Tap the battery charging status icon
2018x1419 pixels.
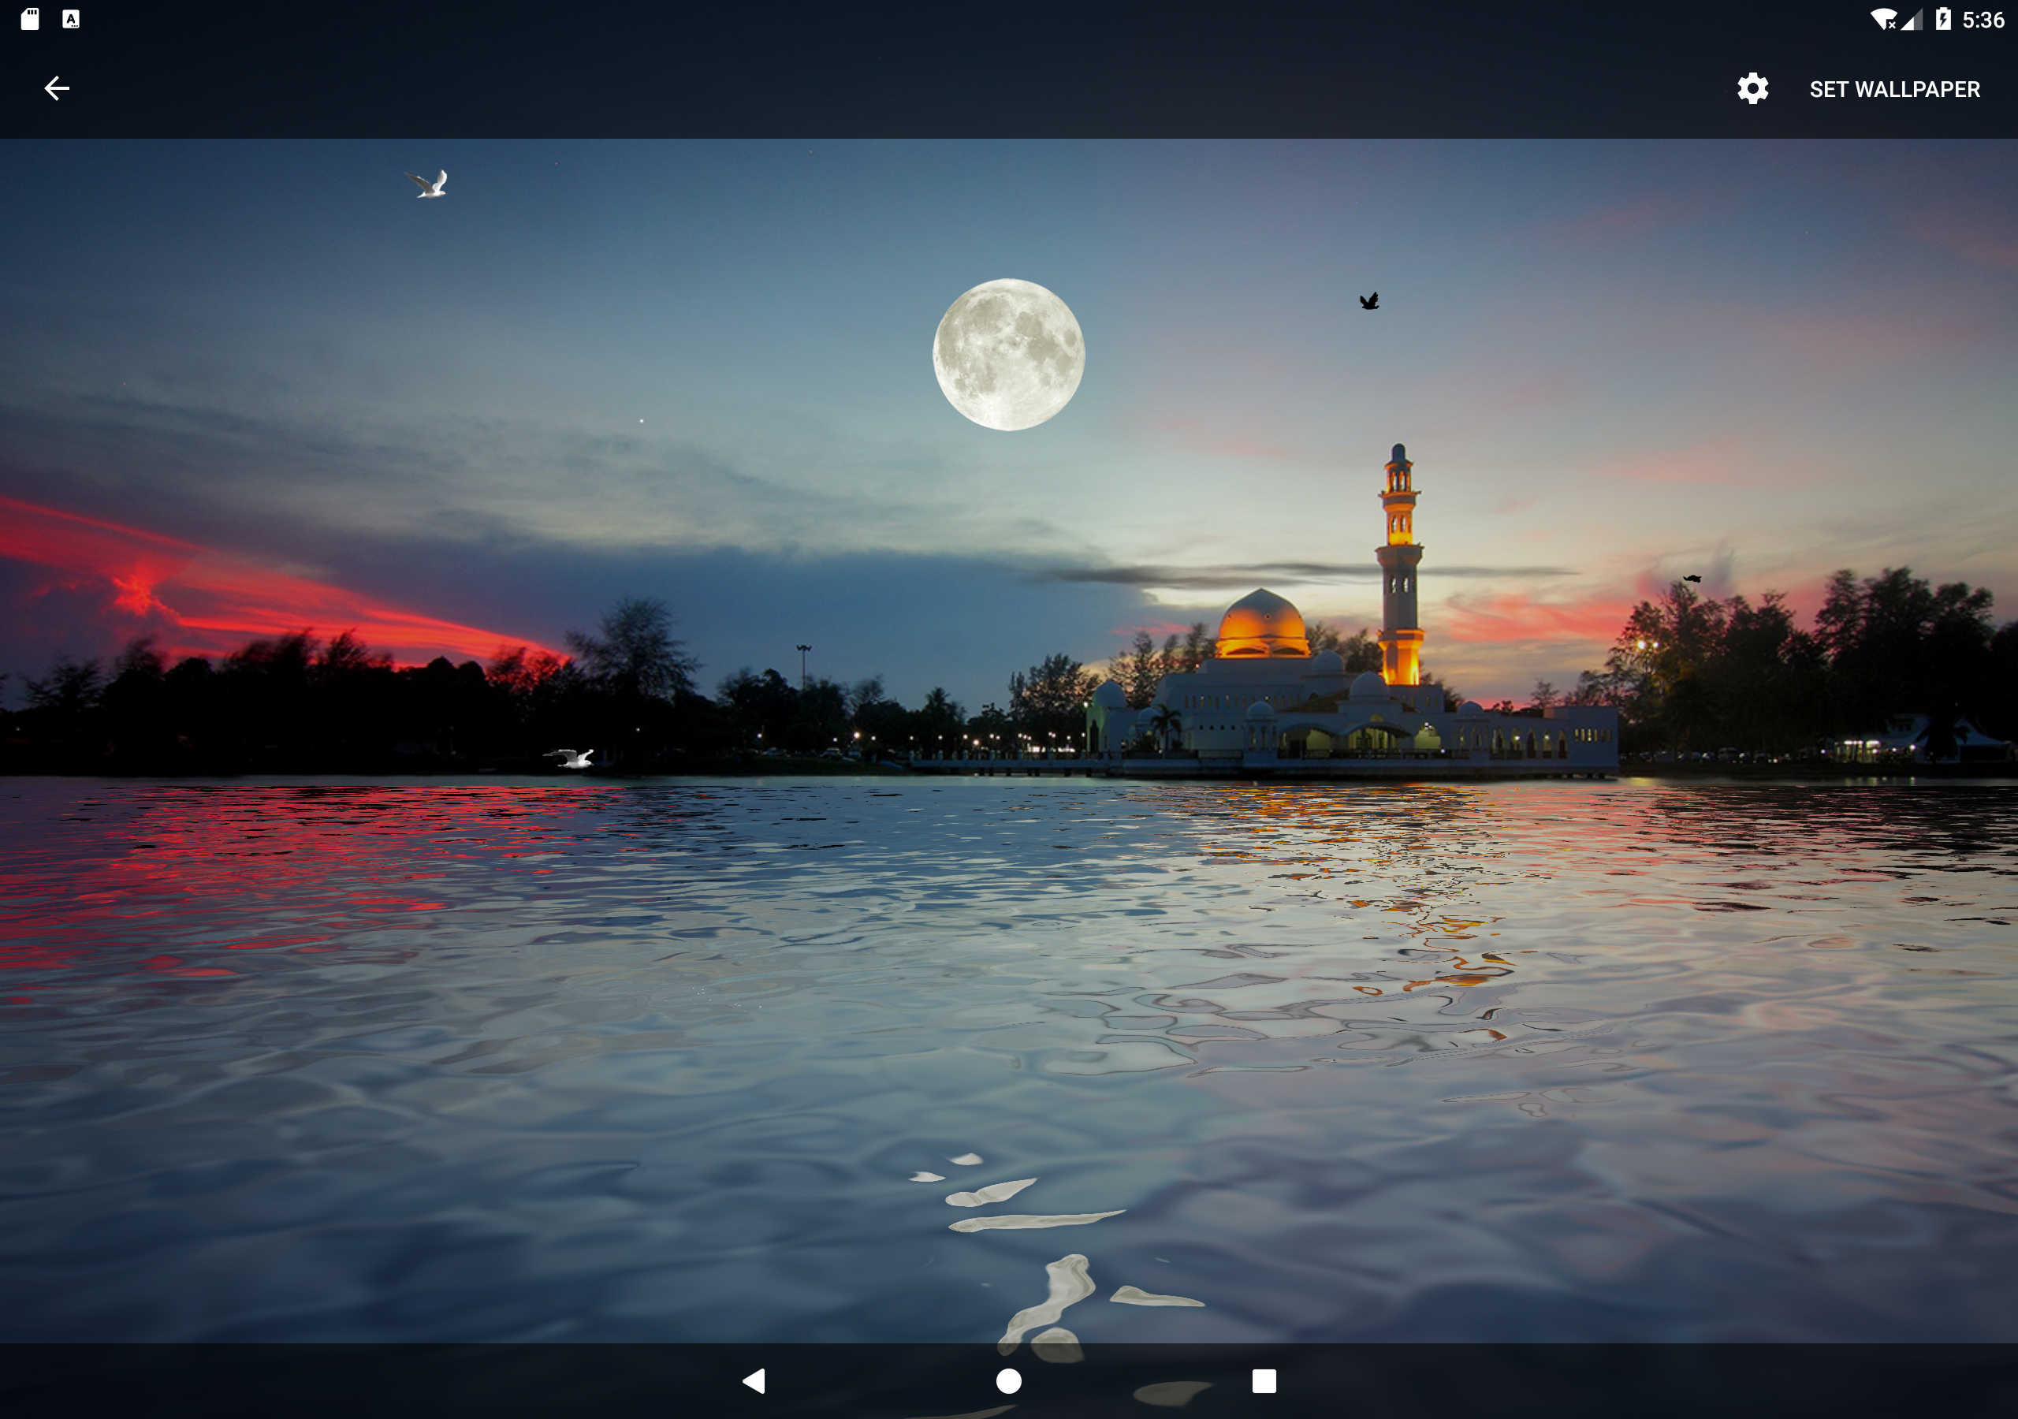(1942, 20)
